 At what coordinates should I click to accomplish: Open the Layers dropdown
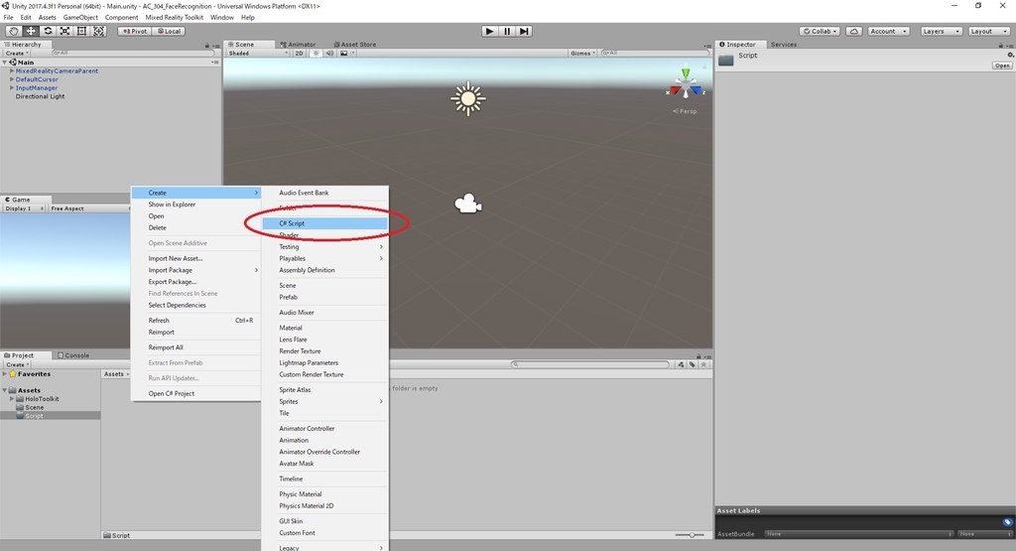pos(941,31)
